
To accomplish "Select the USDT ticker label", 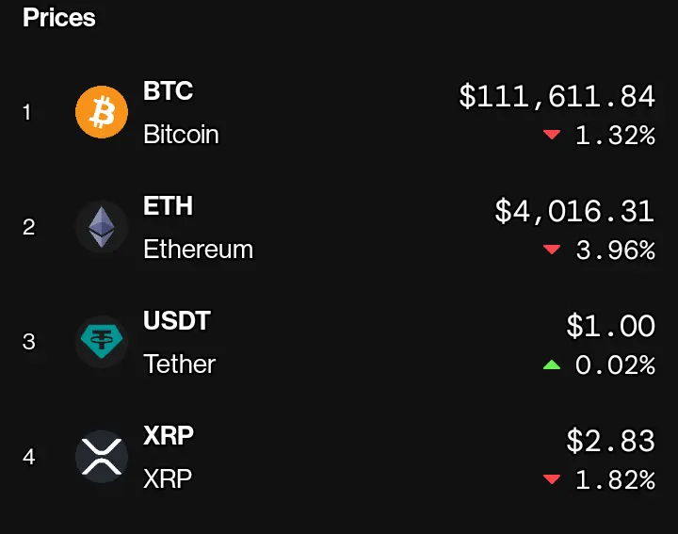I will [x=177, y=320].
